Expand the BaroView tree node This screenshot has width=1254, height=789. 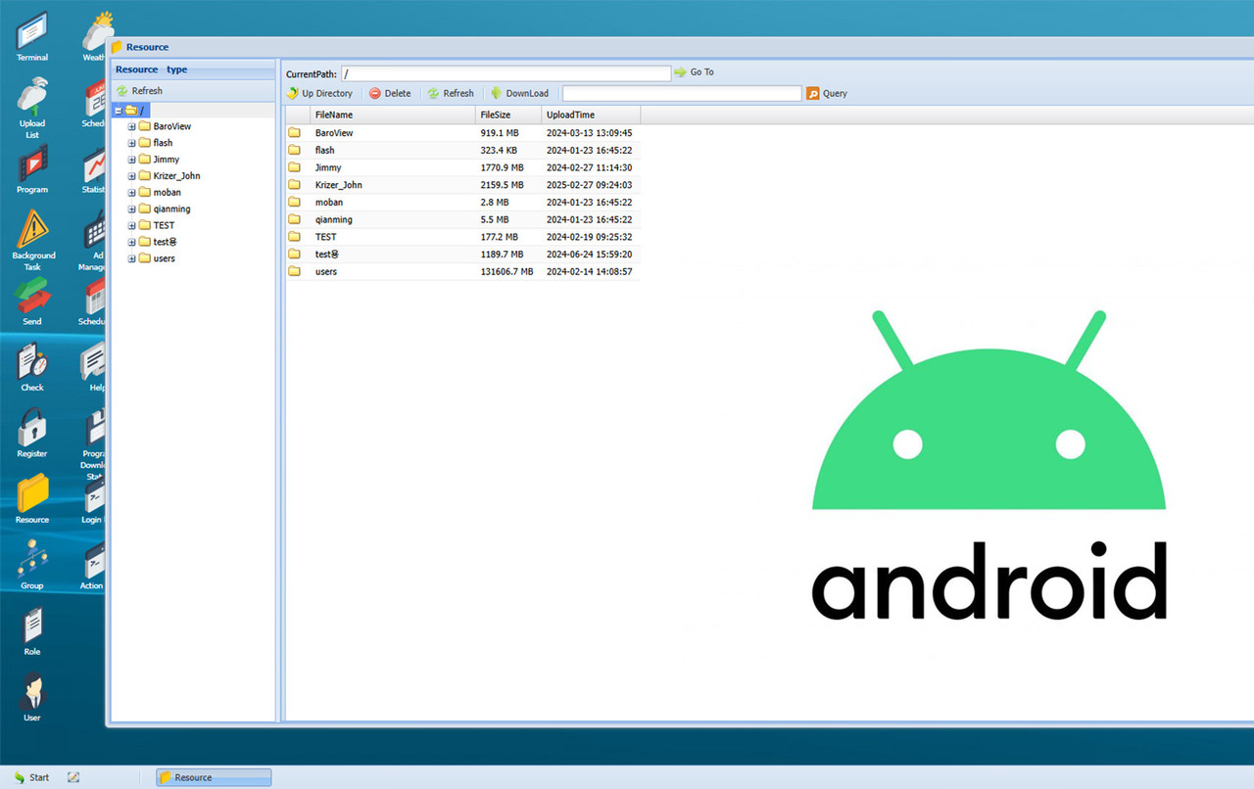(132, 126)
